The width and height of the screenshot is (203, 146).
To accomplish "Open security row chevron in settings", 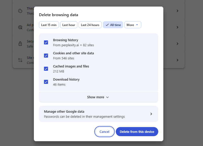I will click(x=177, y=44).
